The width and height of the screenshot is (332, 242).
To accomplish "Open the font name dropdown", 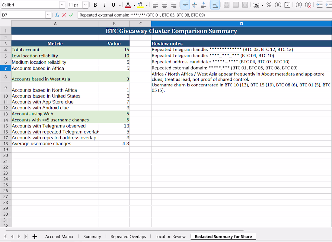I will point(62,5).
